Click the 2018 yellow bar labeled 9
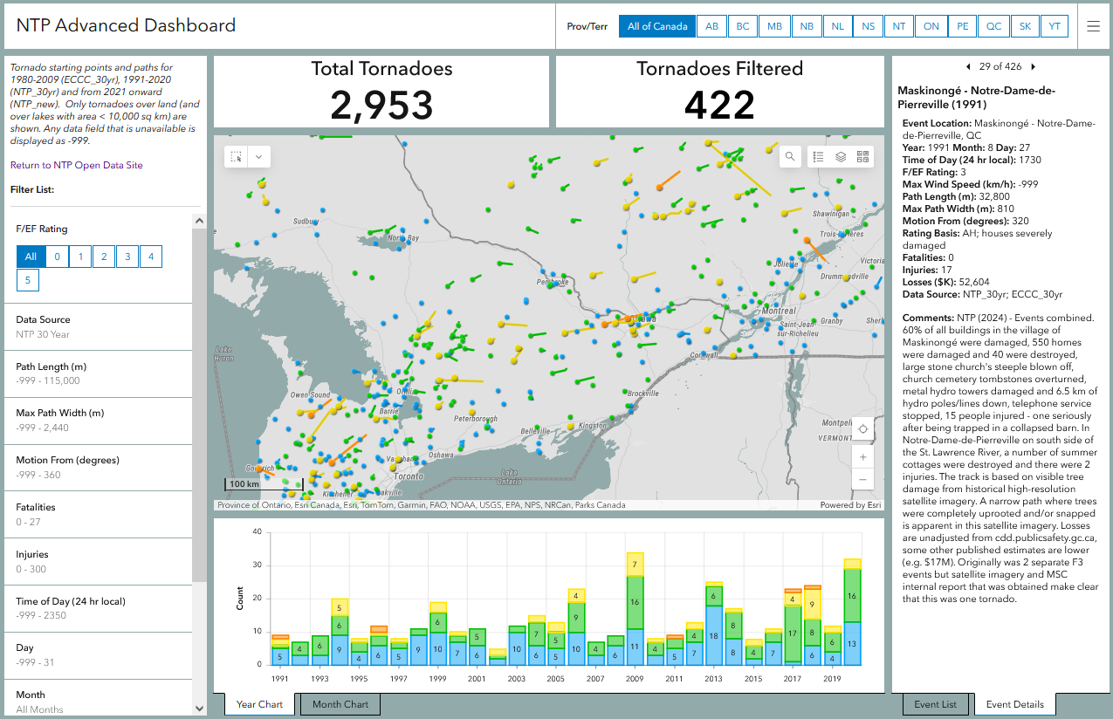The image size is (1113, 719). [813, 604]
